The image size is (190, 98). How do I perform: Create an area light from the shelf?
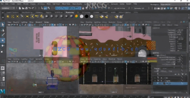click(27, 17)
